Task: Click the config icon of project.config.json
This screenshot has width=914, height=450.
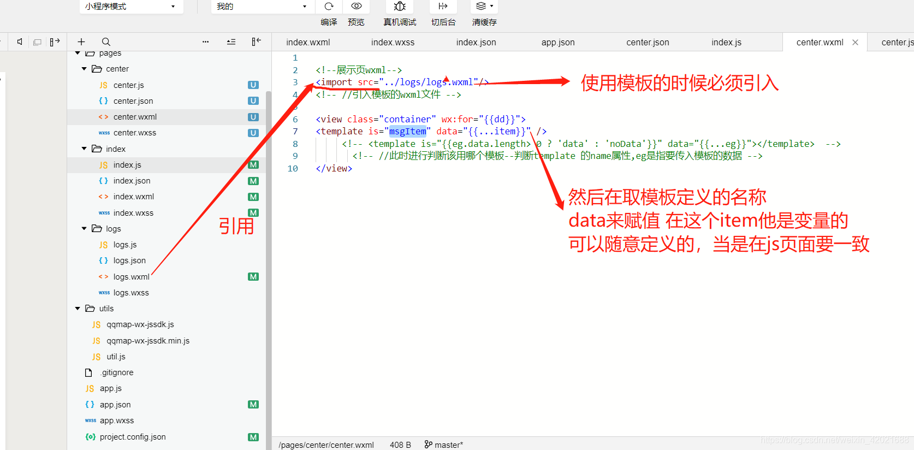Action: [x=91, y=437]
